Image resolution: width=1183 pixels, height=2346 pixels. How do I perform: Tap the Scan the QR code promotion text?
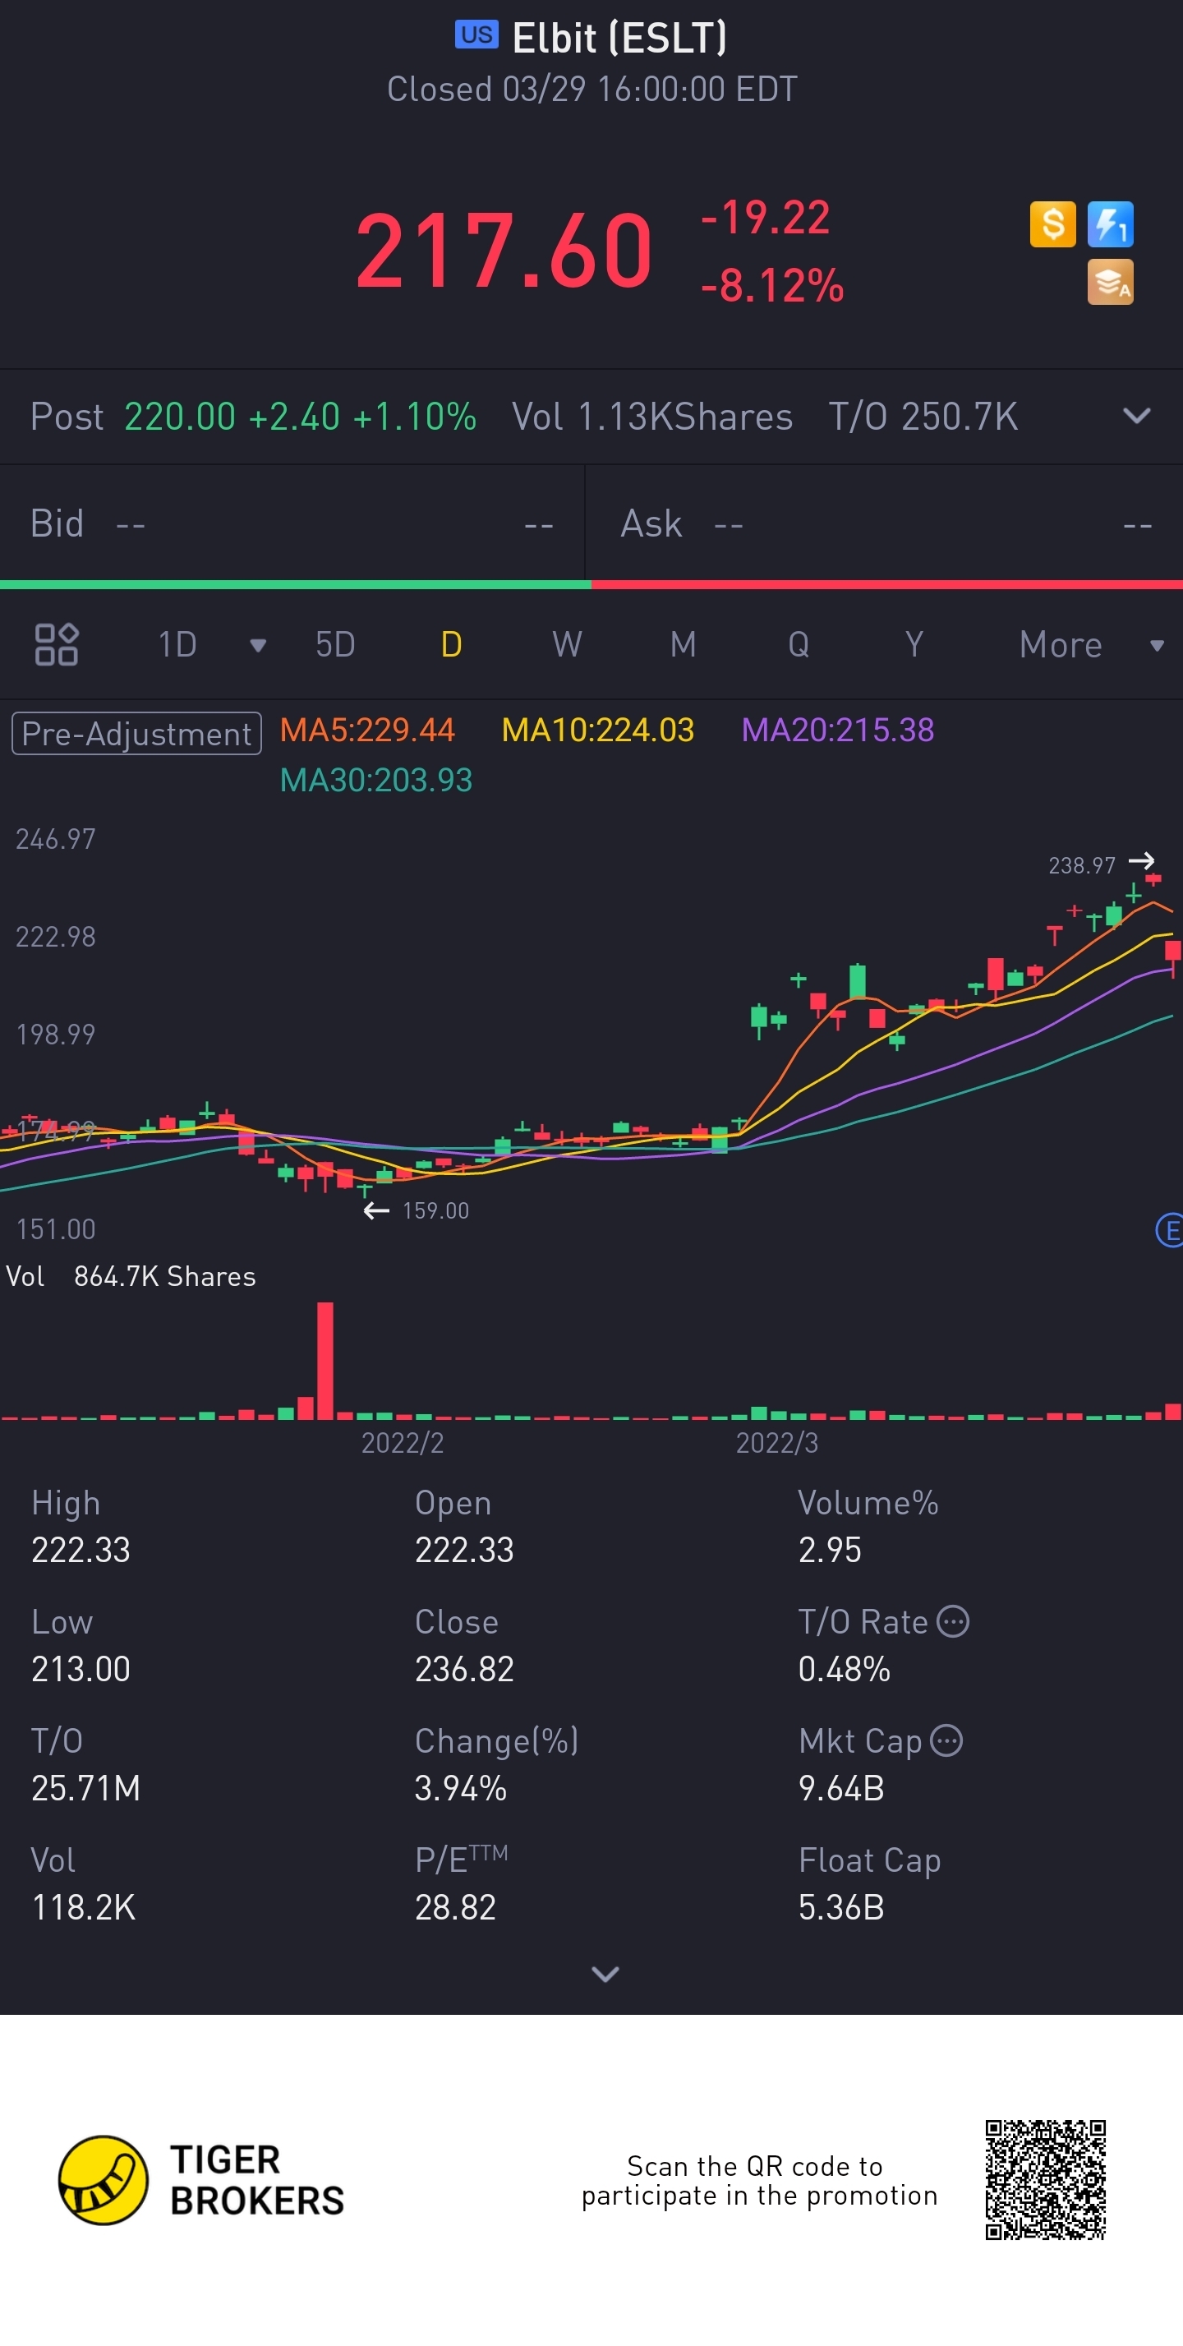coord(760,2180)
